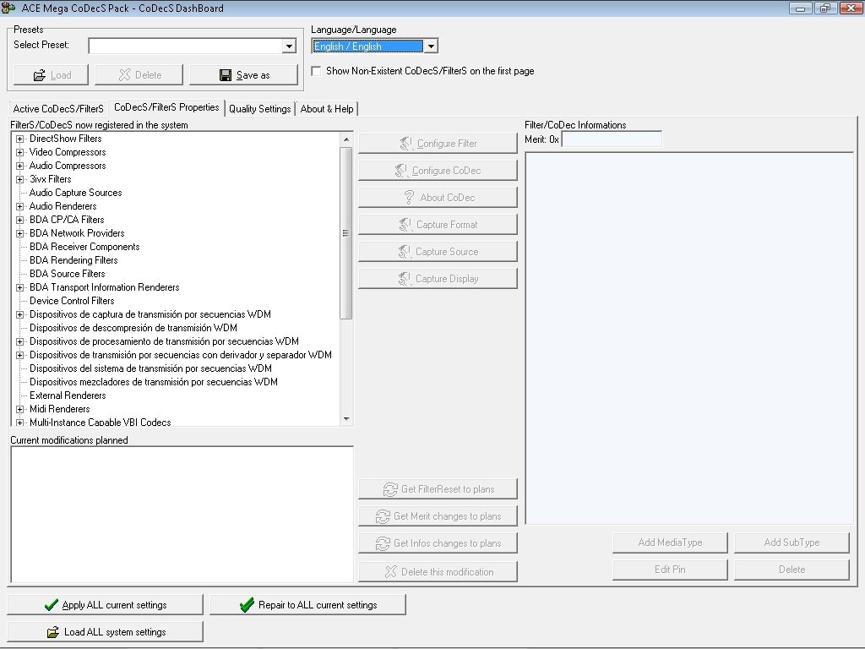Open the Quality Settings tab
The image size is (865, 649).
pyautogui.click(x=260, y=109)
